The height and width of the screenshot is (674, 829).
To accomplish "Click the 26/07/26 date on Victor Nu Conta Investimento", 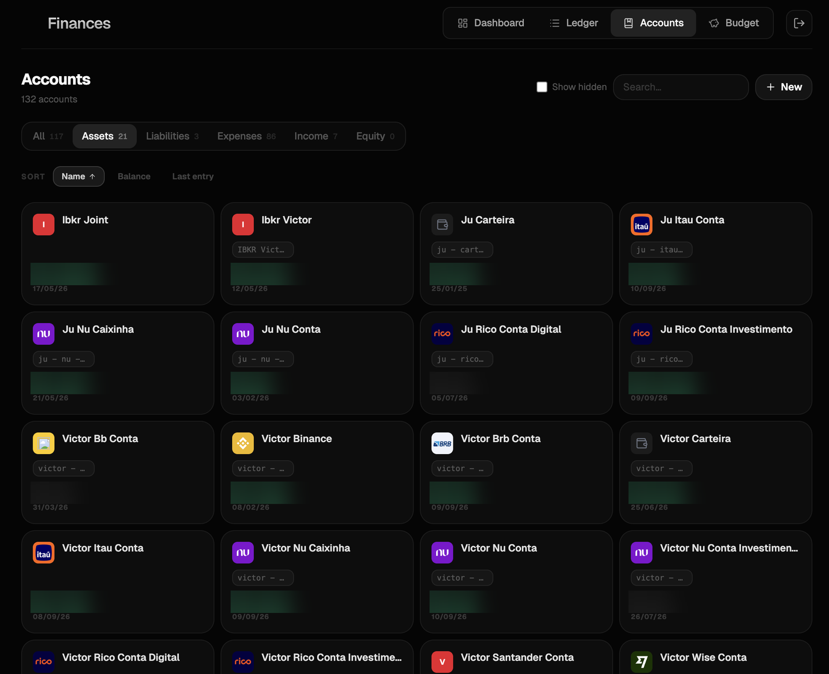I will [649, 617].
